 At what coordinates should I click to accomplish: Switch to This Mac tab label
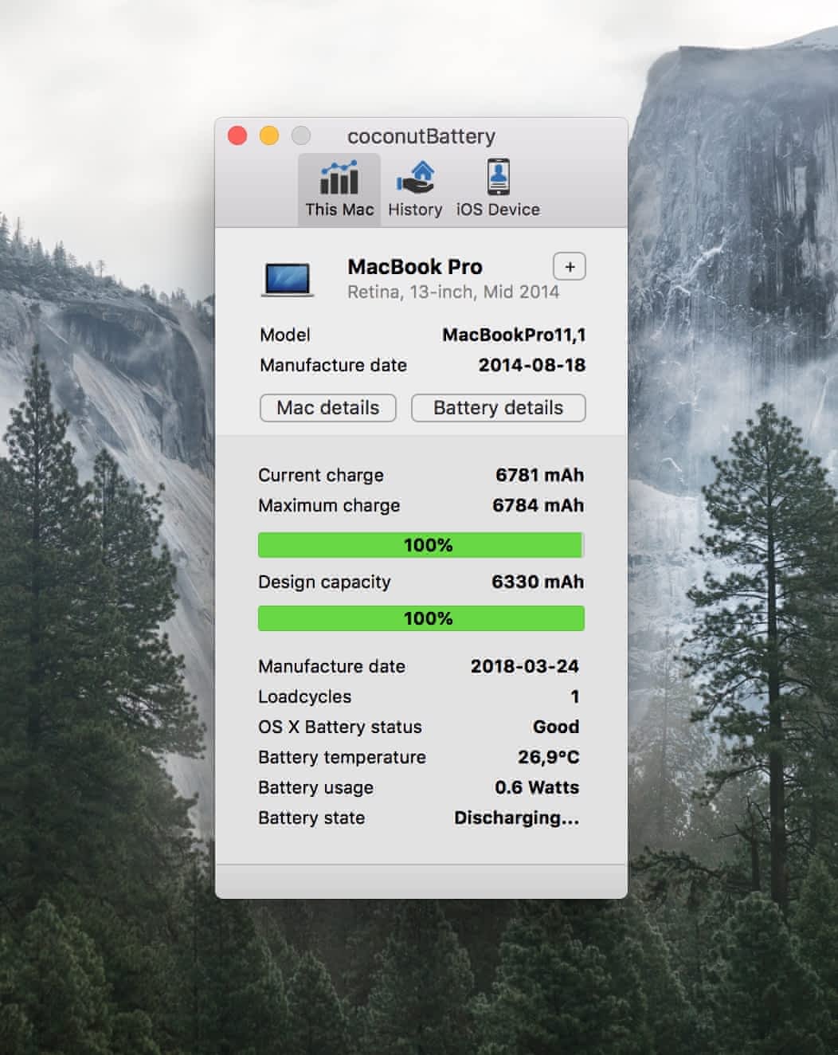coord(339,210)
